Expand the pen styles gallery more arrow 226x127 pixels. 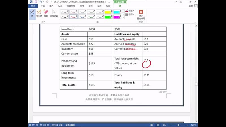click(123, 17)
